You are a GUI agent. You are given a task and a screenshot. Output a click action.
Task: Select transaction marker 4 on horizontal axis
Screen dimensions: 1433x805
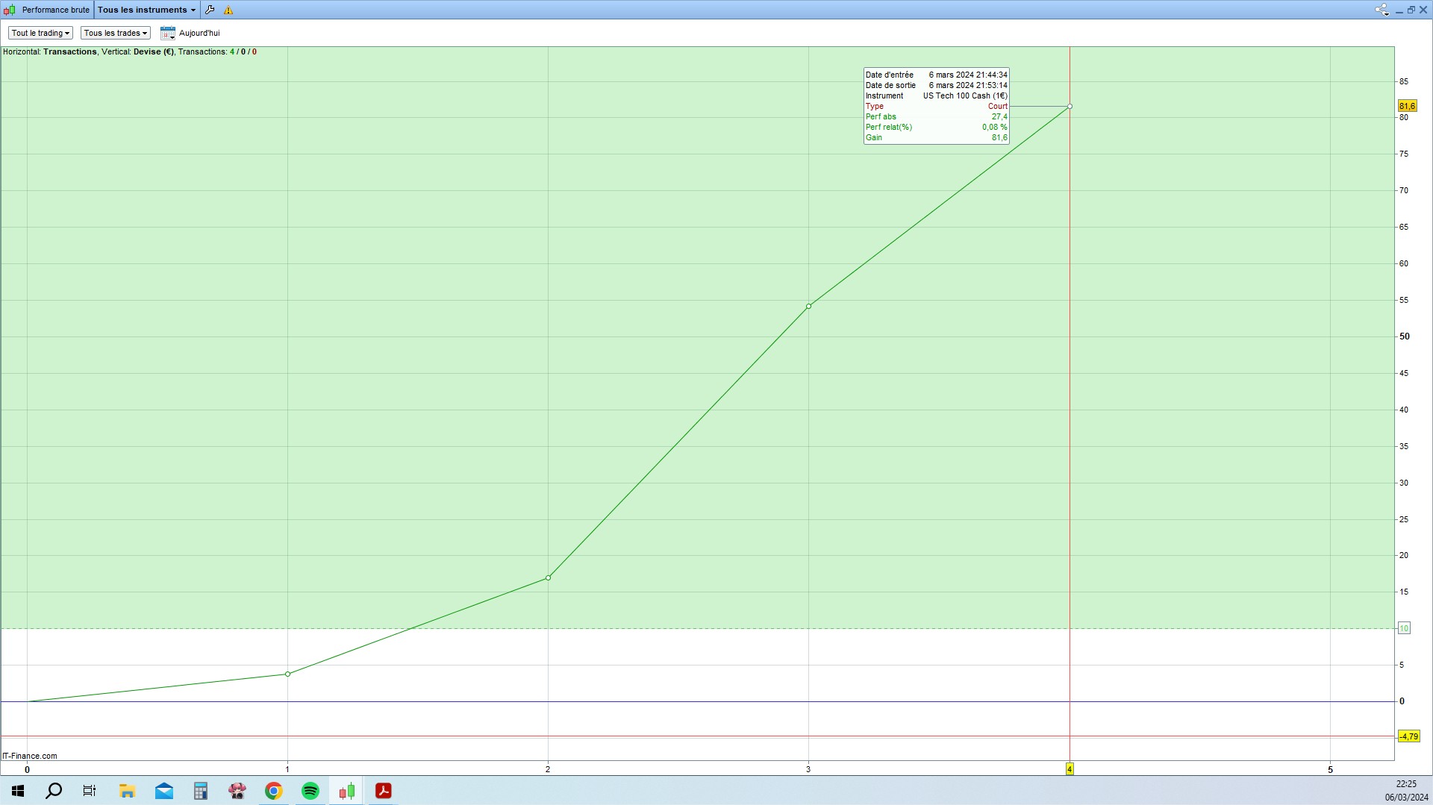1070,769
